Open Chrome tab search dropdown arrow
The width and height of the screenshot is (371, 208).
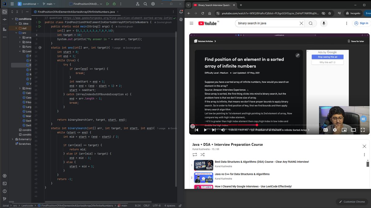pyautogui.click(x=188, y=5)
